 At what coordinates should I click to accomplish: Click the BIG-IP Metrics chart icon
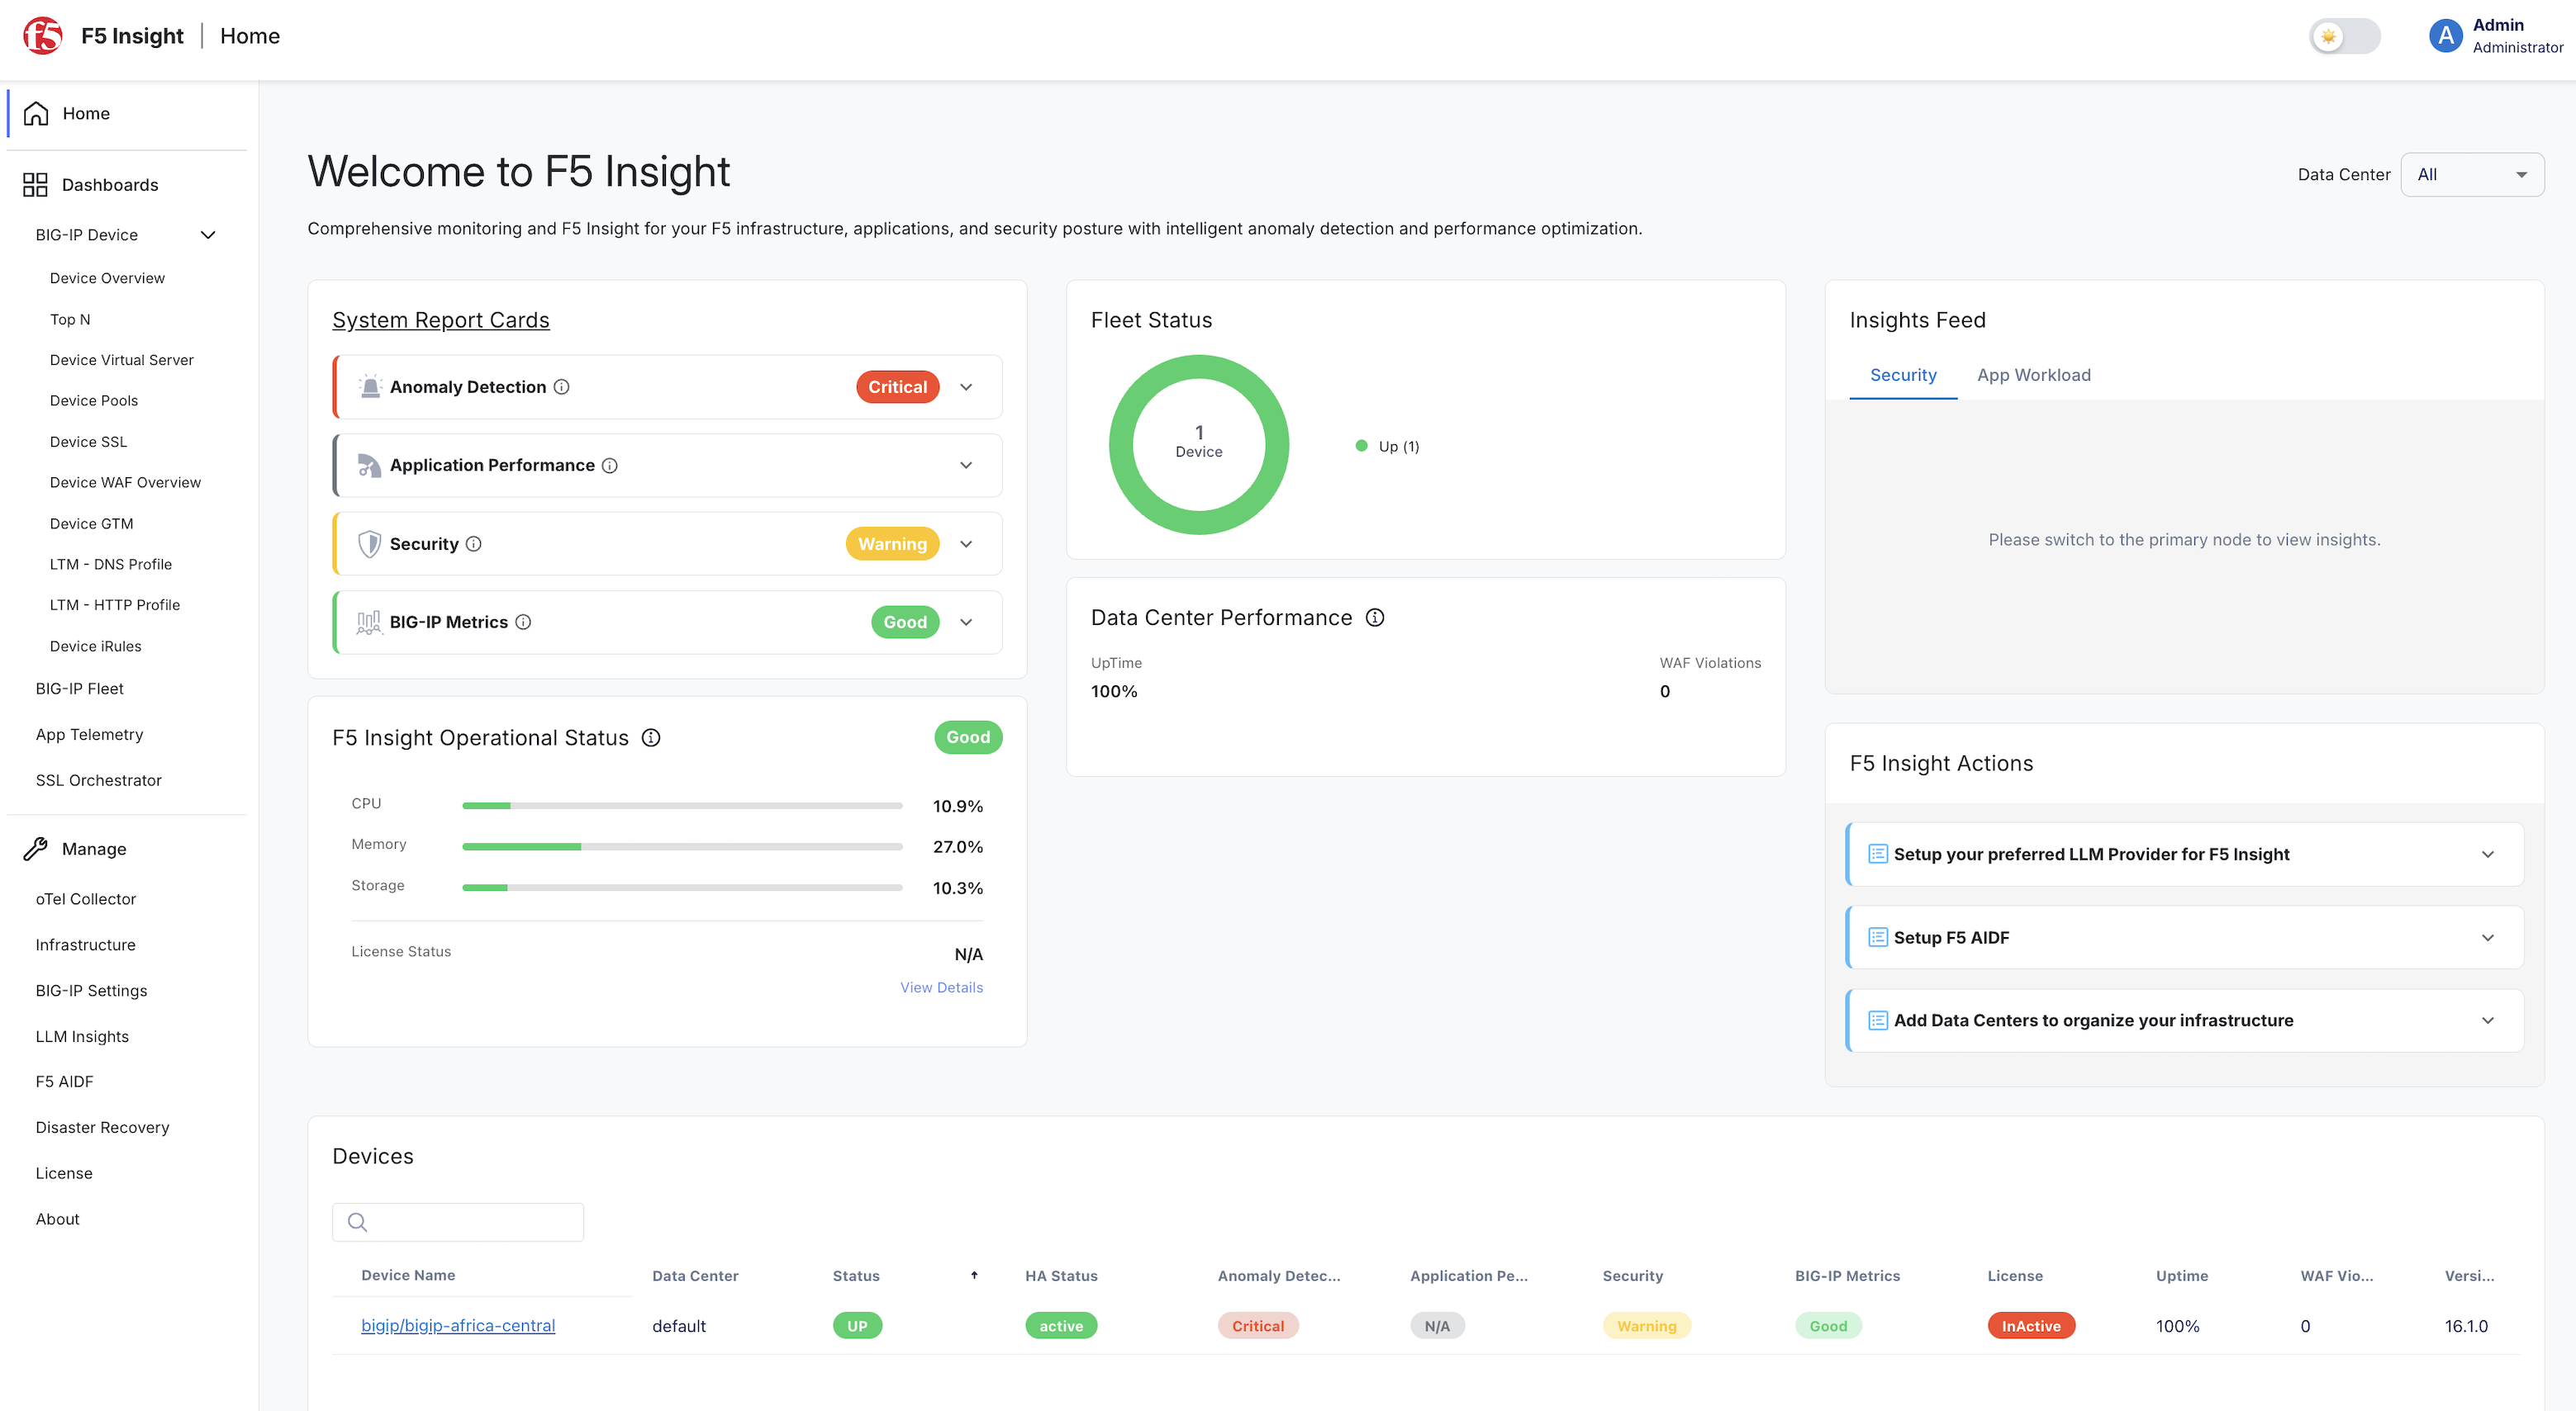click(x=369, y=623)
